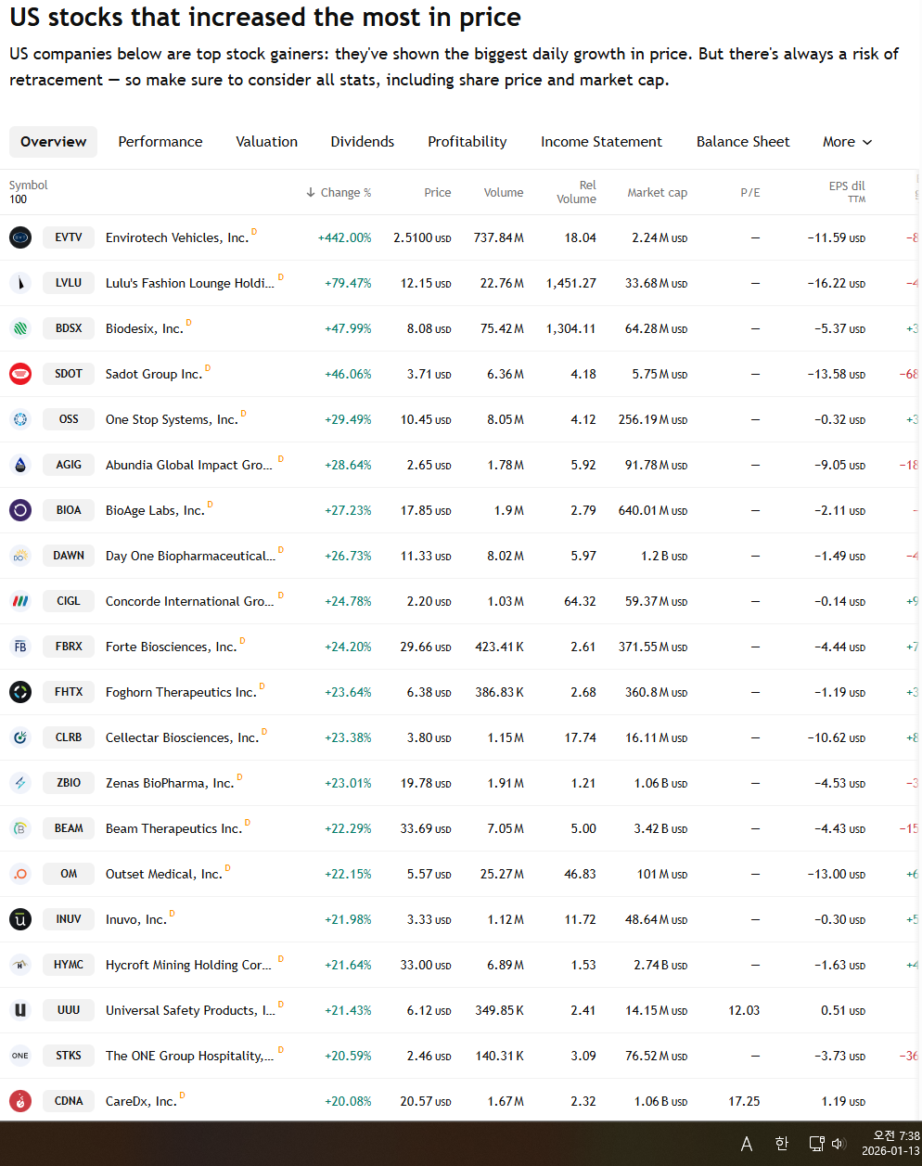Click the Universal Safety Products logo
Screen dimensions: 922x1166
pyautogui.click(x=20, y=1010)
